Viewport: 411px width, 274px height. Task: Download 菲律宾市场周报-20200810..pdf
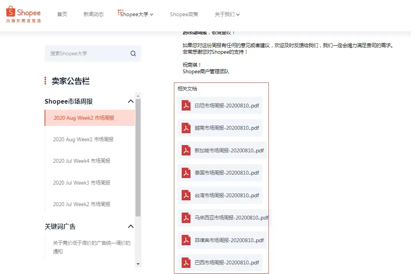pyautogui.click(x=222, y=240)
